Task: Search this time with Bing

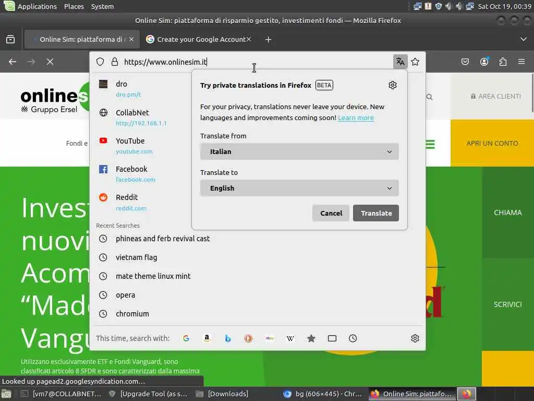Action: pos(228,338)
